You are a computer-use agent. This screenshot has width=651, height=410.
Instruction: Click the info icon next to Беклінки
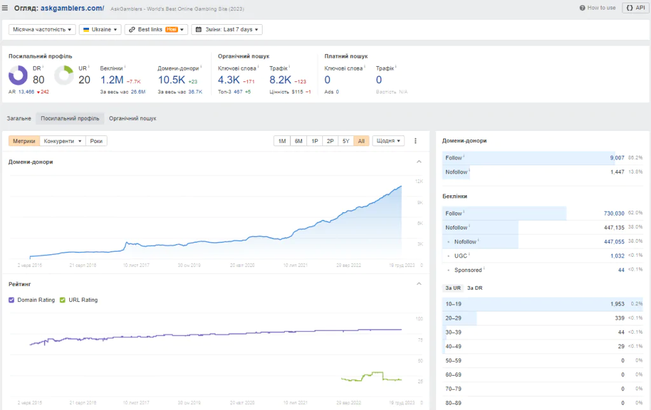tap(125, 67)
